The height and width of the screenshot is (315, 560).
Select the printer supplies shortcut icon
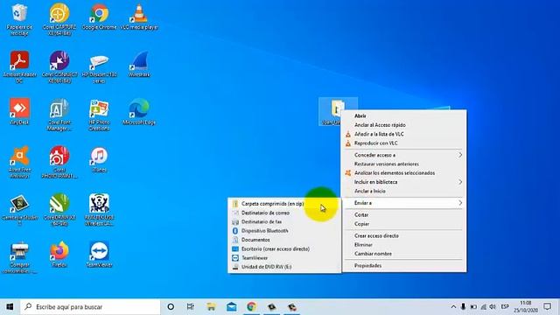(x=19, y=258)
